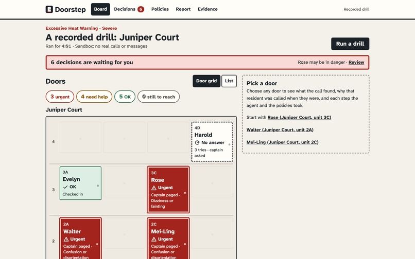Click '3 tries · captain asked' on Harold's card
This screenshot has height=259, width=415.
[209, 153]
